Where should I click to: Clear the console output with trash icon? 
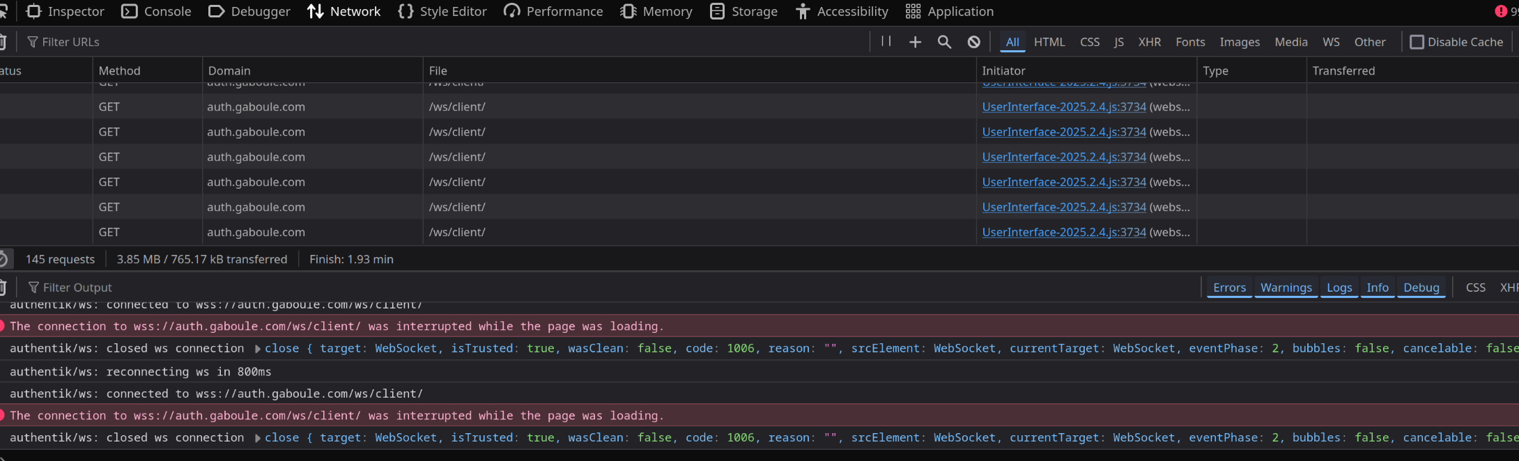click(x=3, y=288)
